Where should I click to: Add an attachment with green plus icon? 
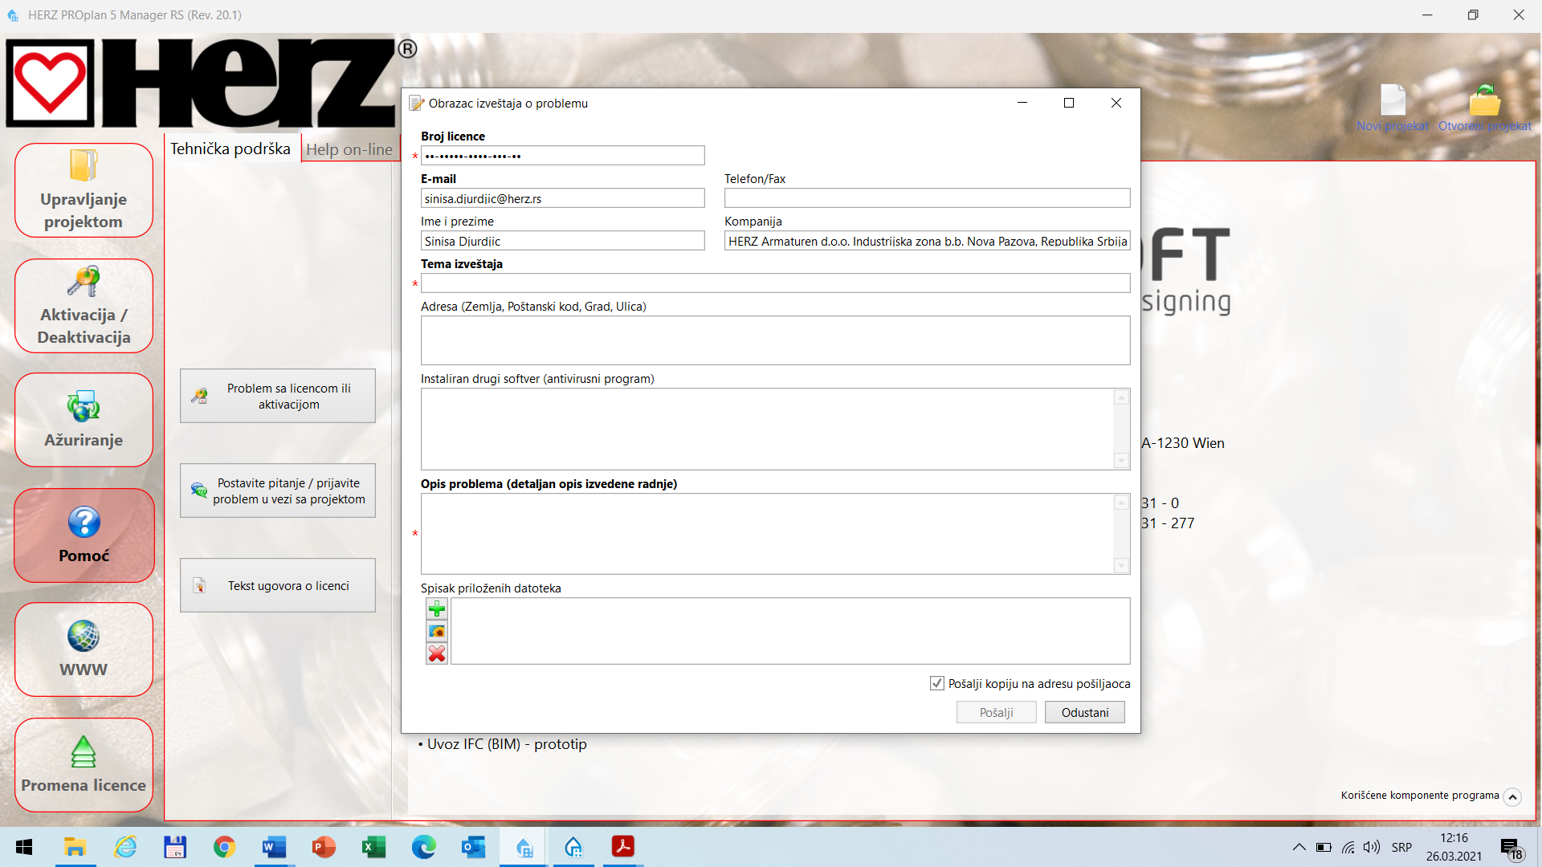pyautogui.click(x=437, y=609)
